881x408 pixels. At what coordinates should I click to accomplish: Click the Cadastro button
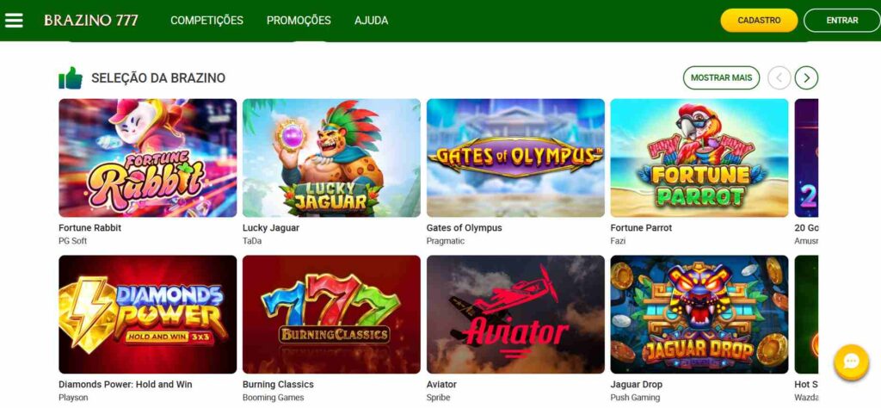(x=759, y=21)
